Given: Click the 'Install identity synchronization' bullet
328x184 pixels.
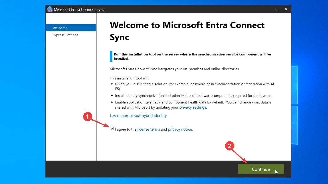Looking at the screenshot, I should [194, 96].
